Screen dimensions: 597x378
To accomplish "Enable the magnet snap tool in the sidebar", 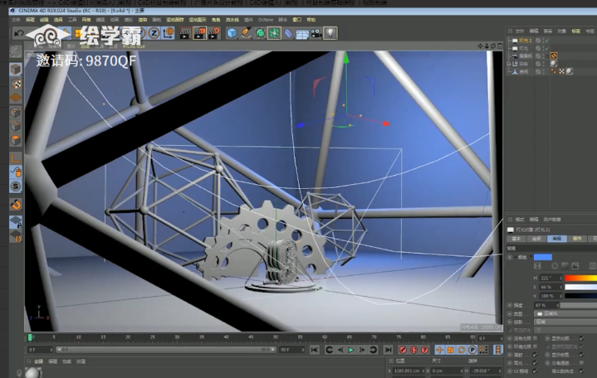I will 16,205.
